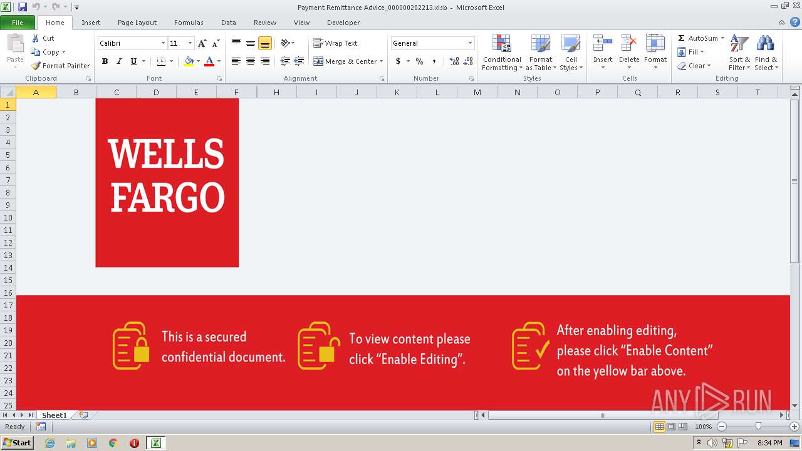
Task: Switch to the Insert ribbon tab
Action: 91,23
